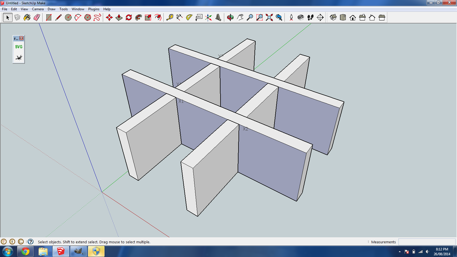Select the Orbit tool
The image size is (457, 257).
tap(230, 17)
